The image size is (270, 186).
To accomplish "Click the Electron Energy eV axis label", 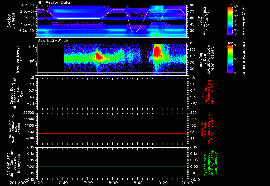I will click(19, 59).
